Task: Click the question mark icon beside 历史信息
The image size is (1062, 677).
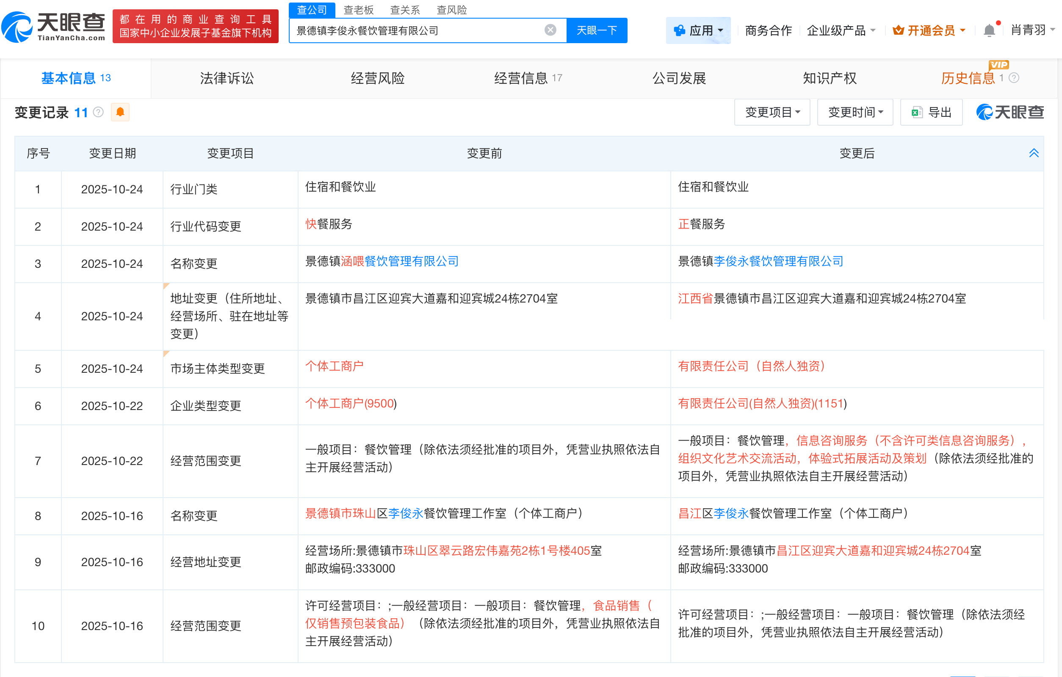Action: [x=1014, y=78]
